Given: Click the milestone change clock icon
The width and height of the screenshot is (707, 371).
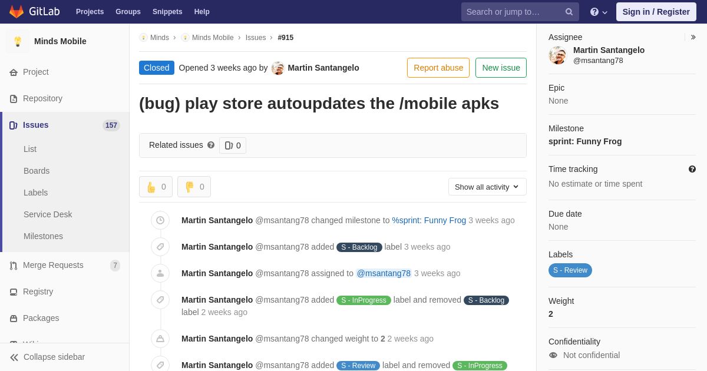Looking at the screenshot, I should 160,220.
